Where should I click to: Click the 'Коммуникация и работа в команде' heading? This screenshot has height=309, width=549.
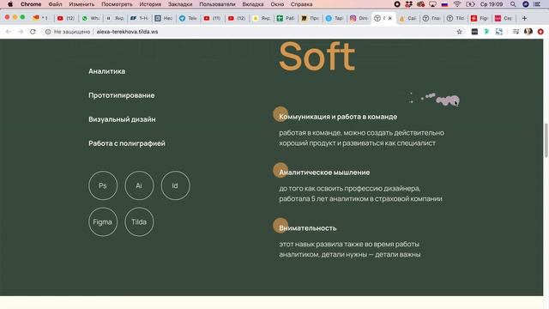pyautogui.click(x=338, y=117)
